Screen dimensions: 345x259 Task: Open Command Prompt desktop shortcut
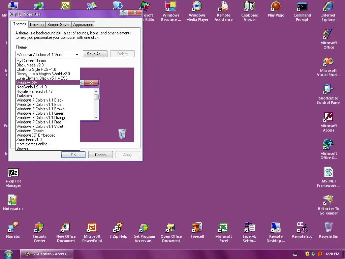[302, 11]
